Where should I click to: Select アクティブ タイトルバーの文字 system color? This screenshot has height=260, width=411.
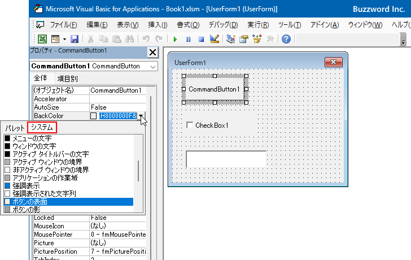pyautogui.click(x=69, y=154)
